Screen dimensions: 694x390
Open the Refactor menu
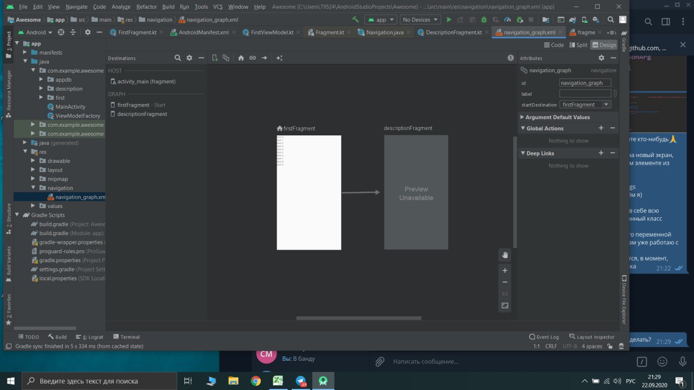(146, 6)
